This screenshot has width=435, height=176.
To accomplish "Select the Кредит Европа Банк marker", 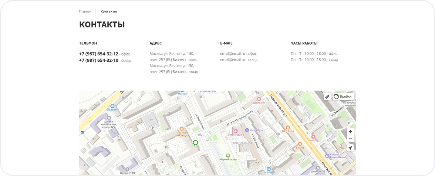I will (x=327, y=156).
